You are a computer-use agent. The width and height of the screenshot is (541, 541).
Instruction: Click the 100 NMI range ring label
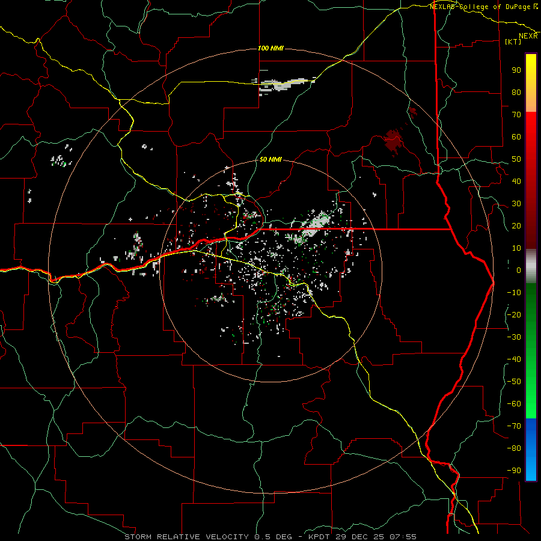click(x=270, y=48)
